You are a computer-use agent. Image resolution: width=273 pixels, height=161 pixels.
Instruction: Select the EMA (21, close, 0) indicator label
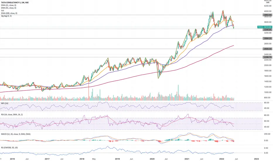tap(9, 5)
